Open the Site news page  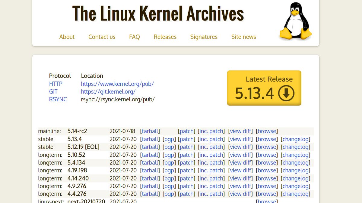pyautogui.click(x=244, y=37)
